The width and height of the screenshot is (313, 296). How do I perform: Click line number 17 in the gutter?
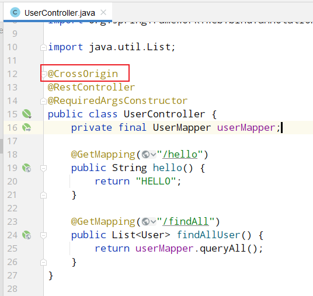[12, 141]
